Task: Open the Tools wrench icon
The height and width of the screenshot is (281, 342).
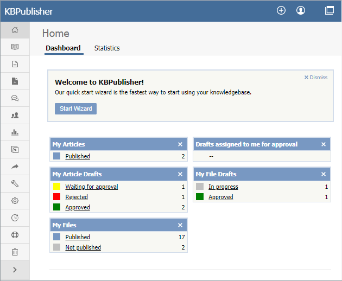Action: pos(15,183)
